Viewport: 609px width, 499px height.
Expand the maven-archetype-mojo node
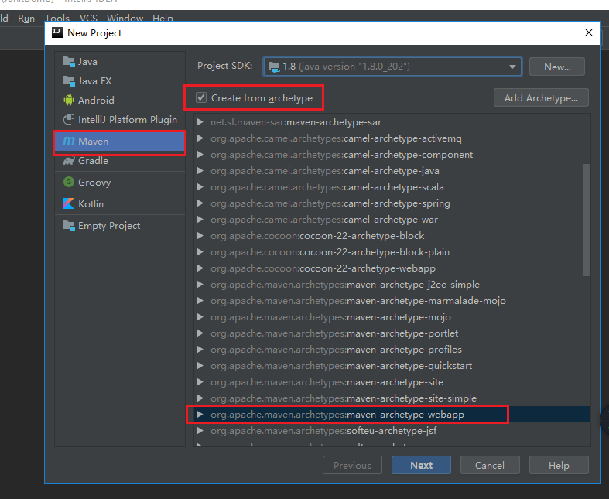(200, 317)
